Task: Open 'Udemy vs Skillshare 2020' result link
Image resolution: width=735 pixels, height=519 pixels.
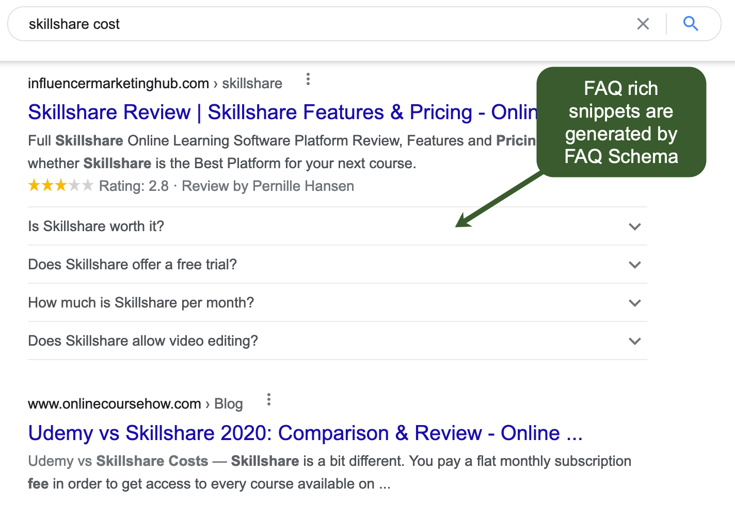Action: [305, 433]
